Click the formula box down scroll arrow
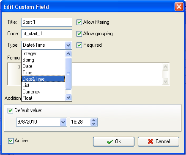 tap(165, 81)
